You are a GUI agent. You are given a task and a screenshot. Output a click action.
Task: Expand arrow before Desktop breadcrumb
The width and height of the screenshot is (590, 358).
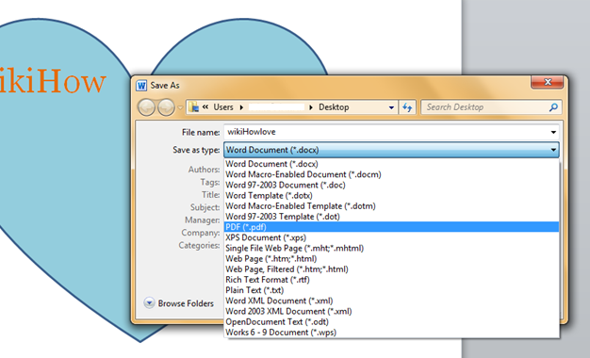(311, 107)
